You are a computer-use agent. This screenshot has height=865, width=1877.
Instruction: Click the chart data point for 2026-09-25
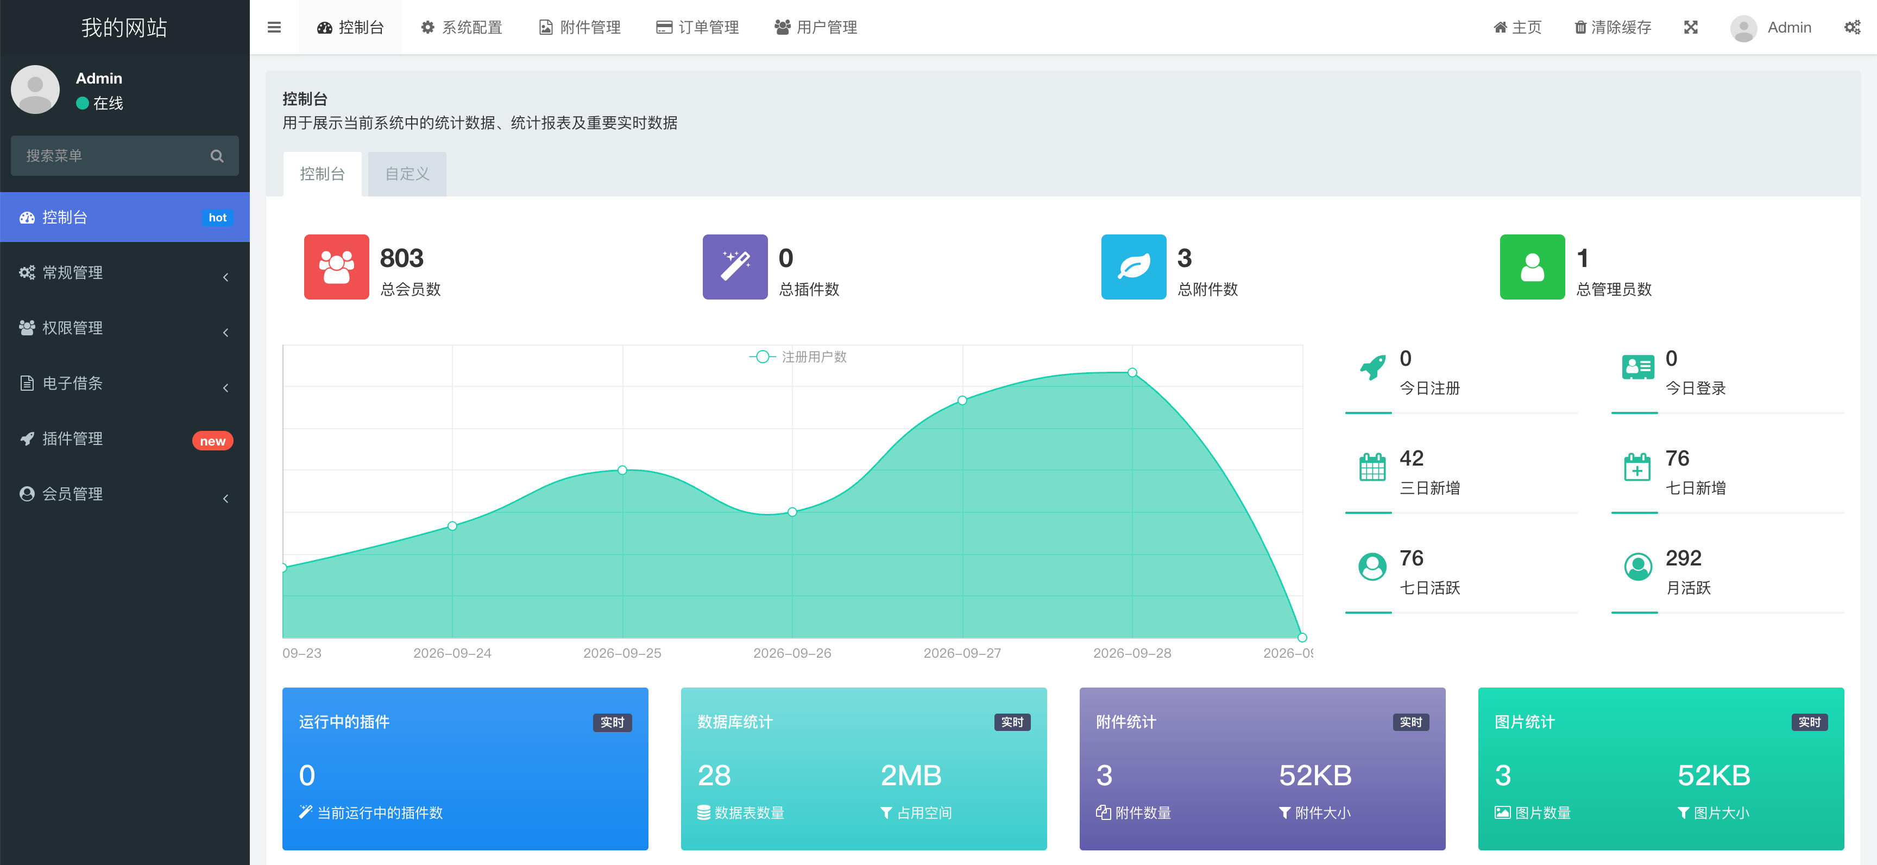622,470
